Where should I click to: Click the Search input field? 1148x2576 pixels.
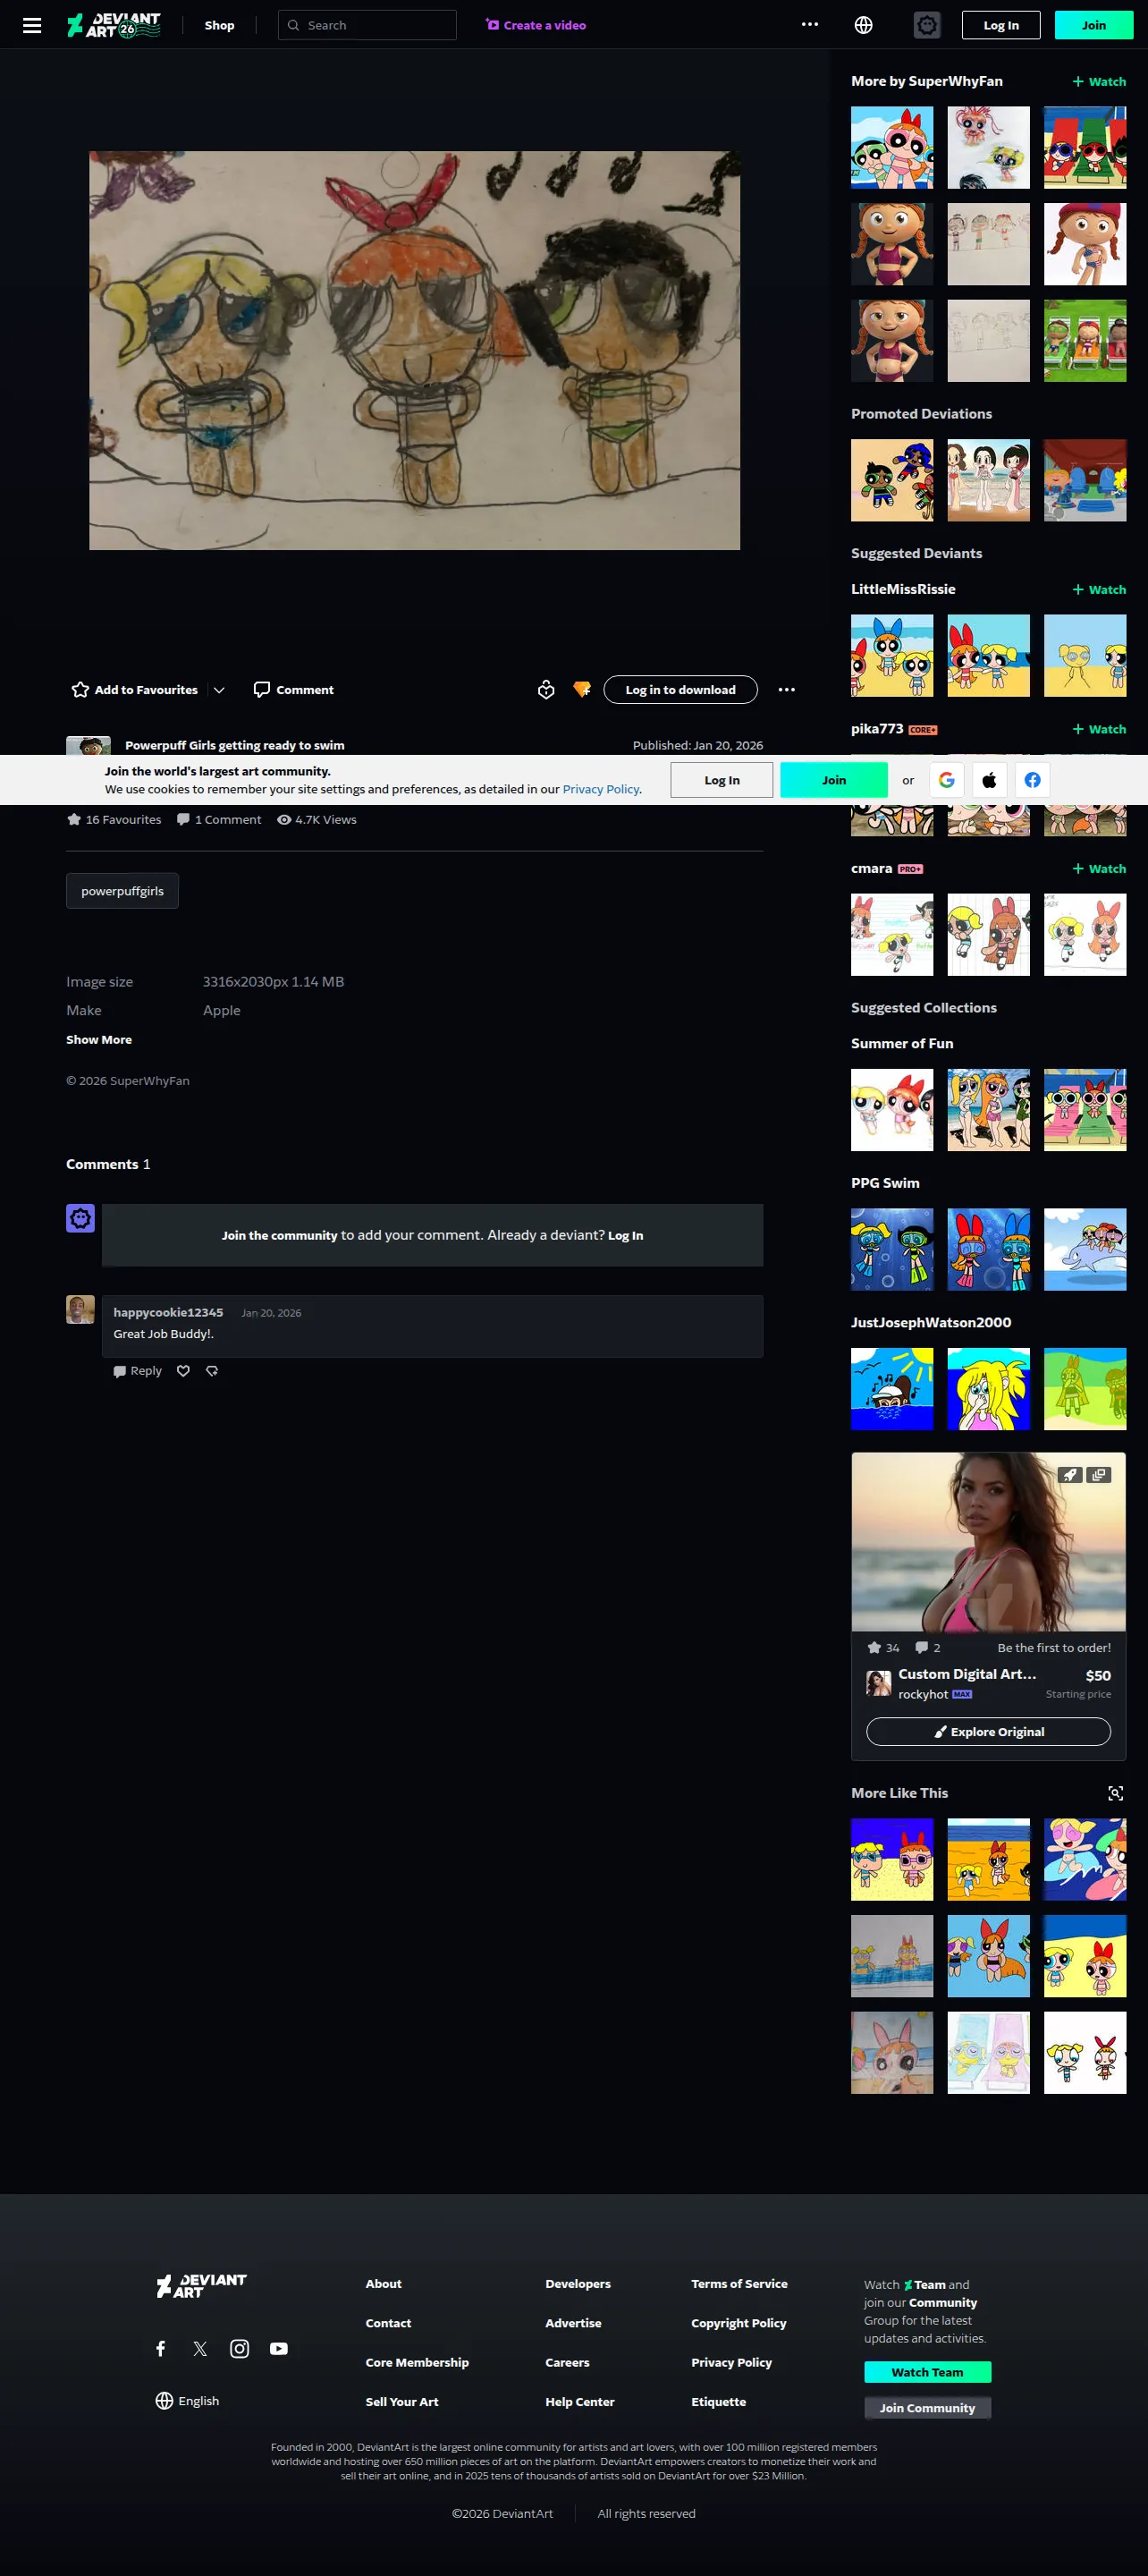[x=367, y=25]
